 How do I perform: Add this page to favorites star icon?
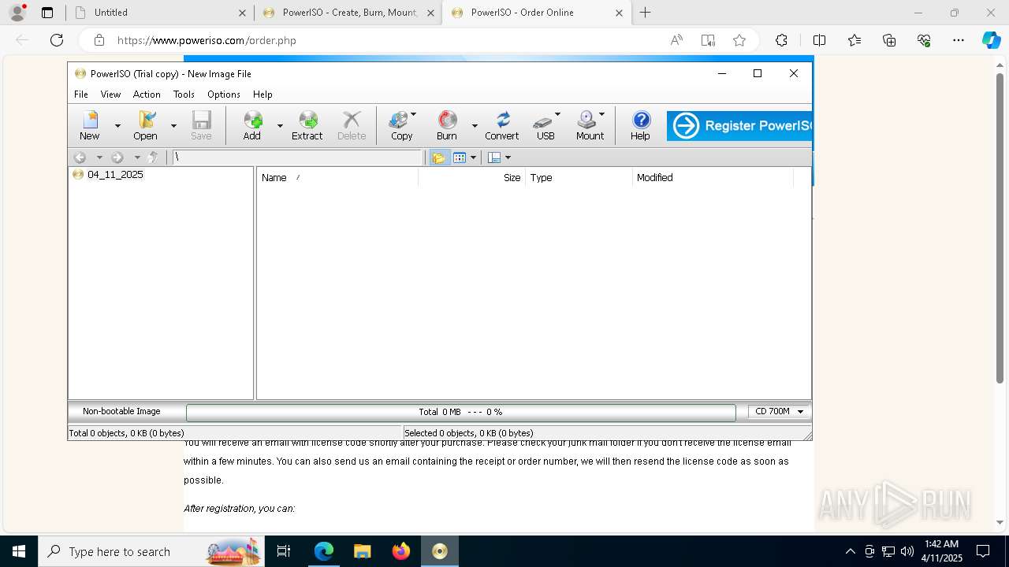point(739,40)
